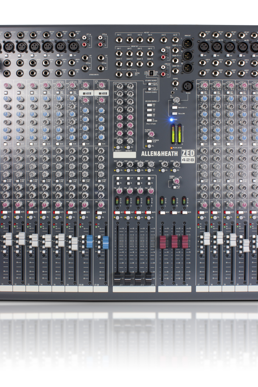The image size is (258, 387).
Task: Click the black group 1 fader
Action: click(117, 279)
